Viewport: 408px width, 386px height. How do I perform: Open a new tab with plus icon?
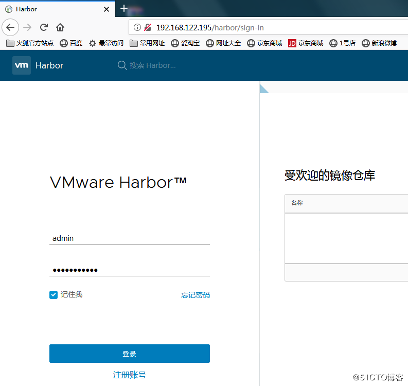124,8
